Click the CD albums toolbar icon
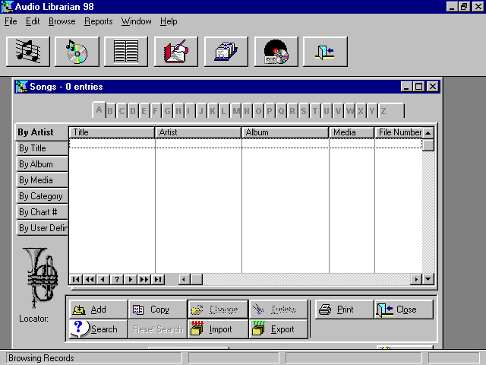Image resolution: width=486 pixels, height=365 pixels. click(x=77, y=52)
